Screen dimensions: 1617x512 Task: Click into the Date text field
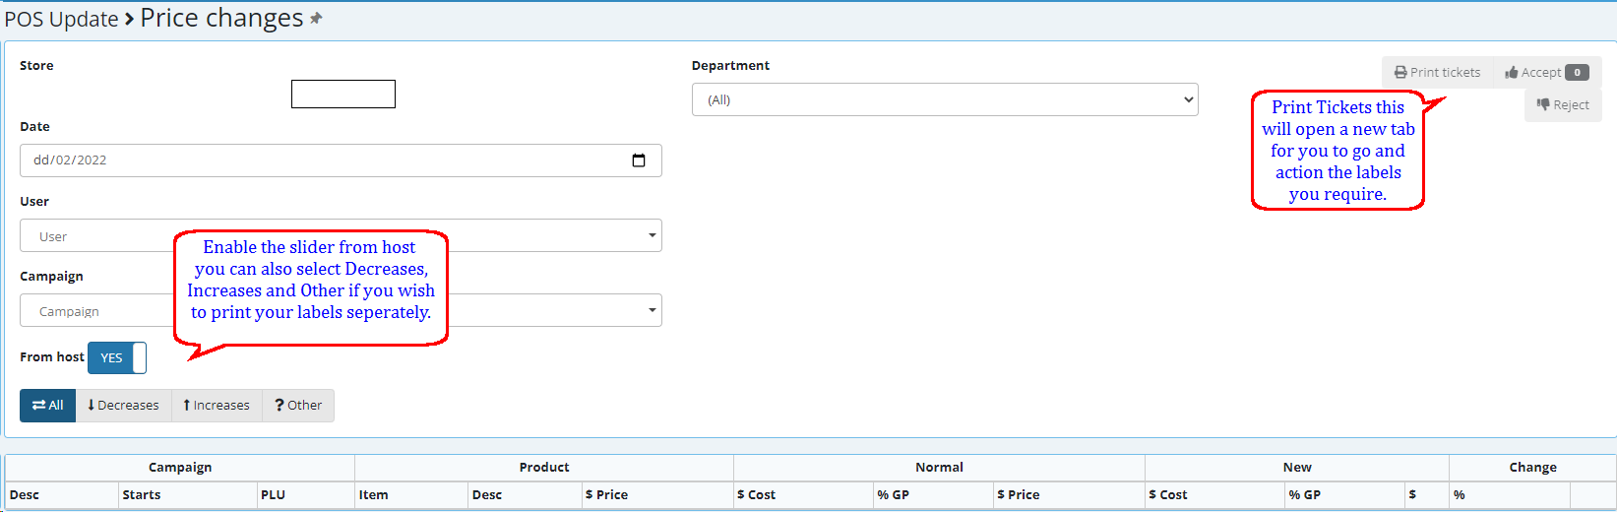coord(295,160)
